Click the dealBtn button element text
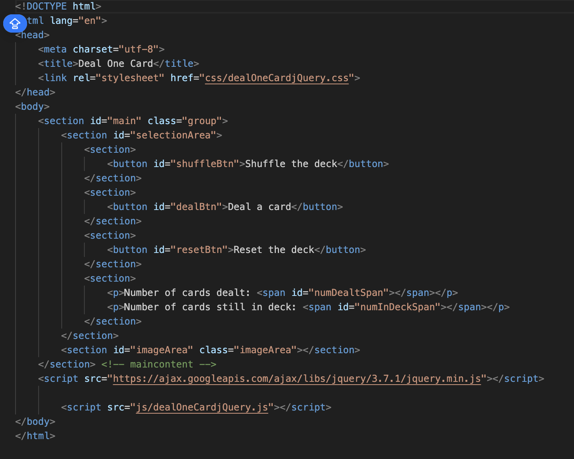The width and height of the screenshot is (574, 459). pos(259,206)
